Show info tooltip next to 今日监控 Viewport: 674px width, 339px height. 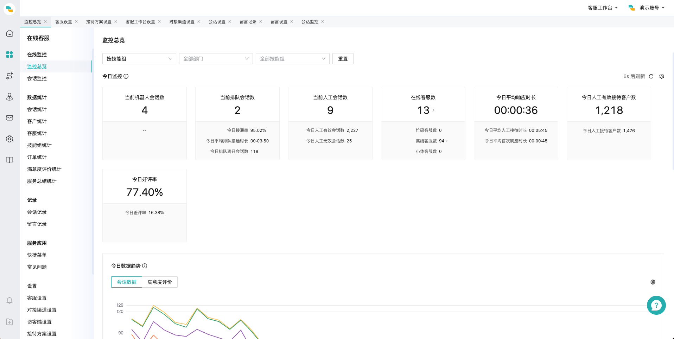(x=126, y=76)
